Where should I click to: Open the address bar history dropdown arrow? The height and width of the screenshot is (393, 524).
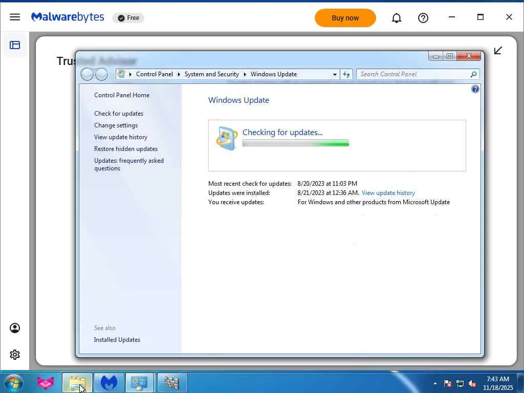point(335,74)
